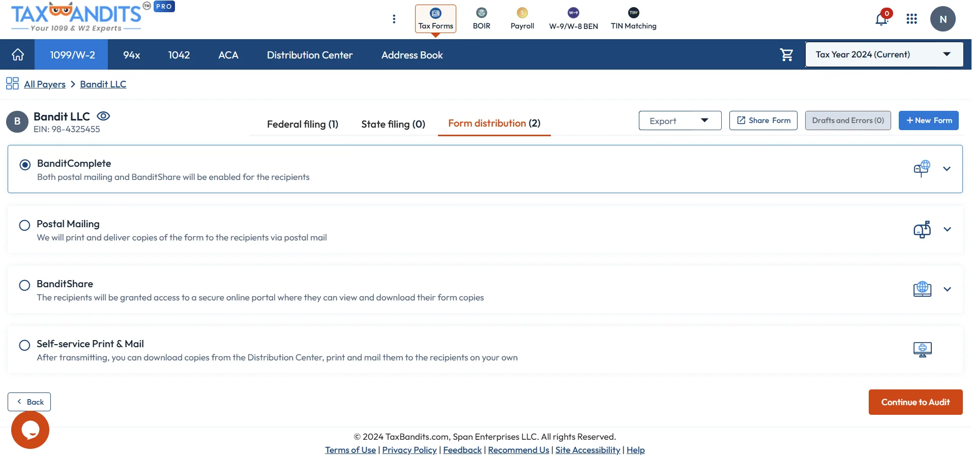Expand the Postal Mailing details chevron
This screenshot has width=972, height=456.
947,229
